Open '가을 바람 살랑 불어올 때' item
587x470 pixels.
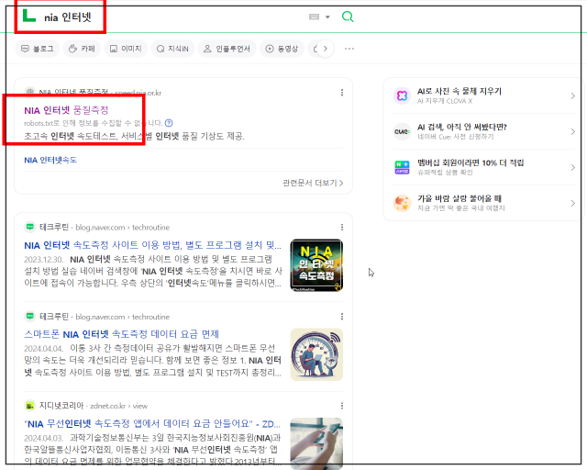pyautogui.click(x=460, y=198)
